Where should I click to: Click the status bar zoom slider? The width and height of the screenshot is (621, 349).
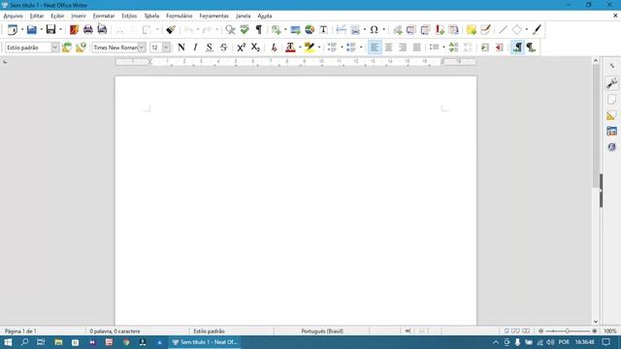567,332
